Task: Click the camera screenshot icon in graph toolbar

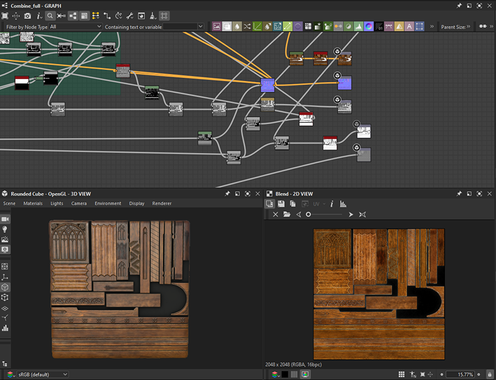Action: pos(27,16)
